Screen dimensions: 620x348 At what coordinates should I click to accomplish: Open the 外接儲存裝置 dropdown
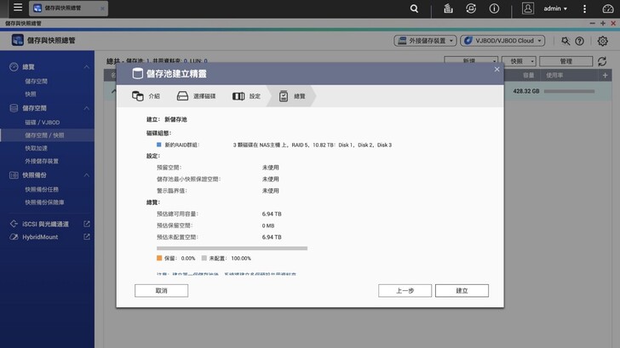pyautogui.click(x=425, y=41)
